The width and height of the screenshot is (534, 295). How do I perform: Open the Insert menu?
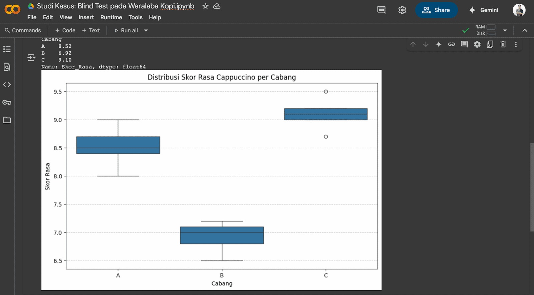pyautogui.click(x=86, y=17)
